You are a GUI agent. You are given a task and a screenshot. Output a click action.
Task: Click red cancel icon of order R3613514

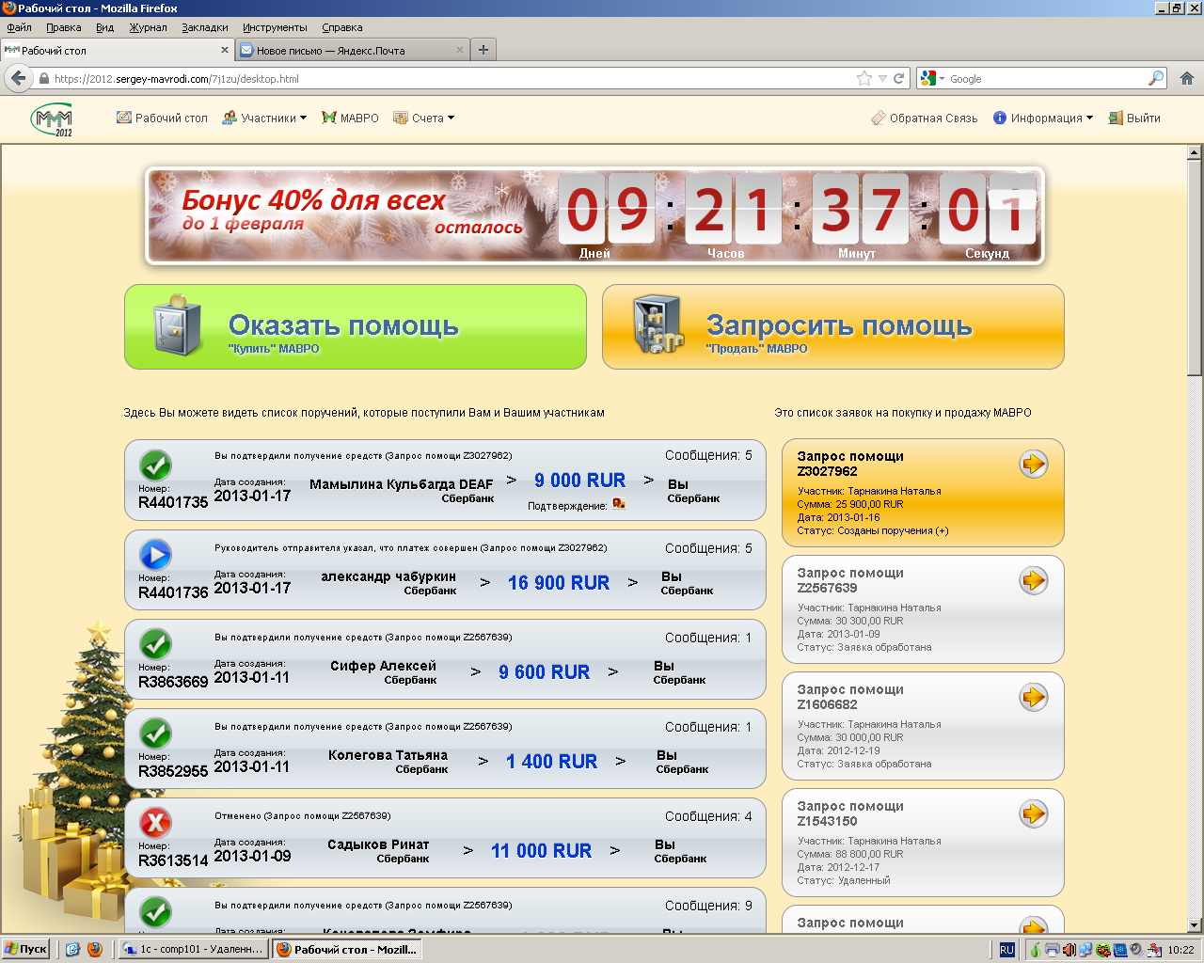(x=155, y=823)
